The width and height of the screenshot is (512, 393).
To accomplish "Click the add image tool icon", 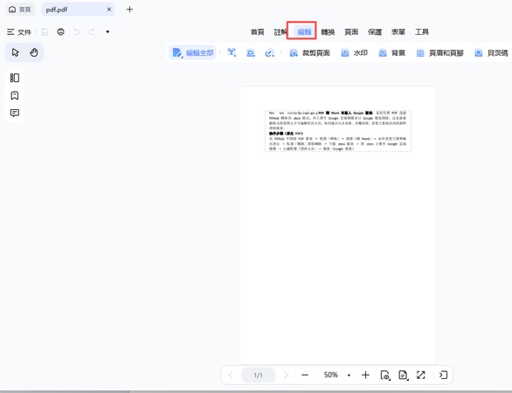I will 251,52.
